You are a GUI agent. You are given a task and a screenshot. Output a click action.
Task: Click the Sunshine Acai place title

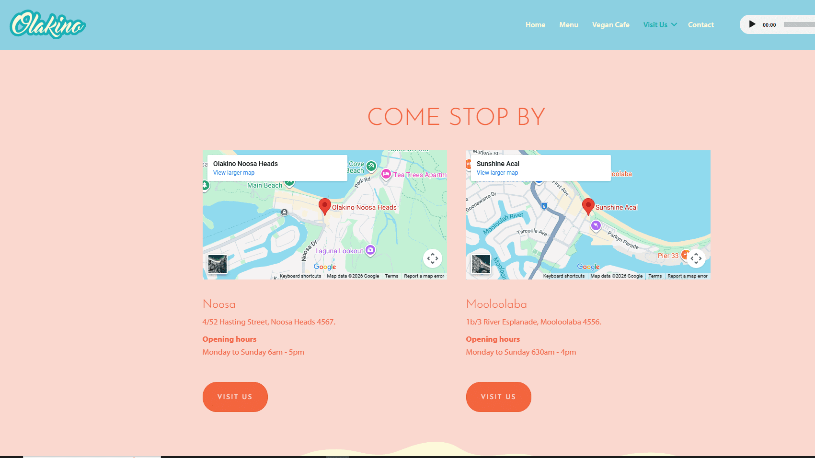pyautogui.click(x=498, y=164)
